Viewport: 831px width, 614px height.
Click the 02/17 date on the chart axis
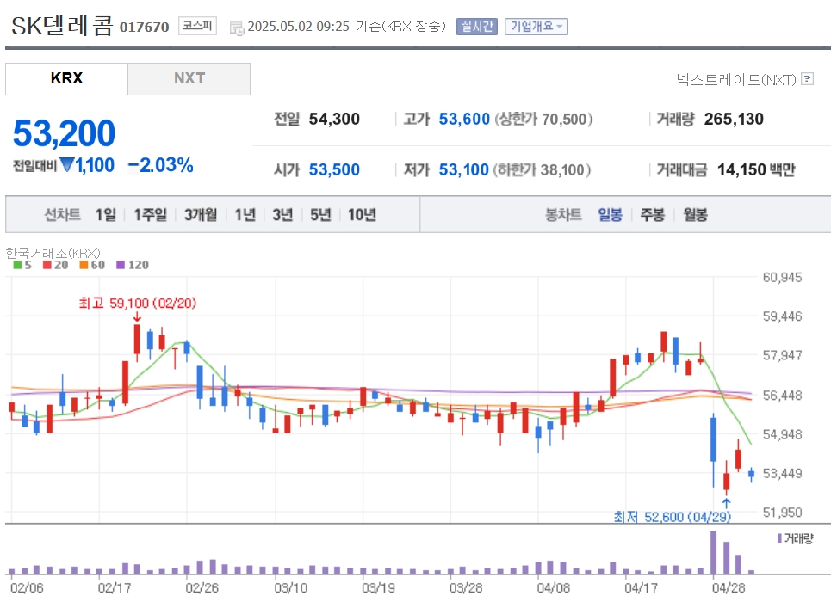point(114,587)
